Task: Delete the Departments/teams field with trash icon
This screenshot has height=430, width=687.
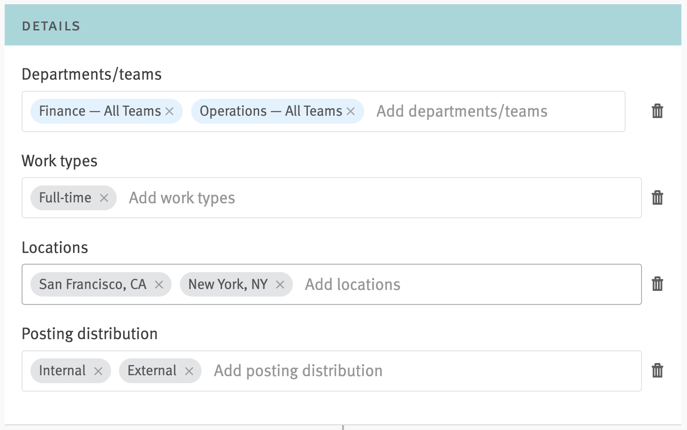Action: 657,111
